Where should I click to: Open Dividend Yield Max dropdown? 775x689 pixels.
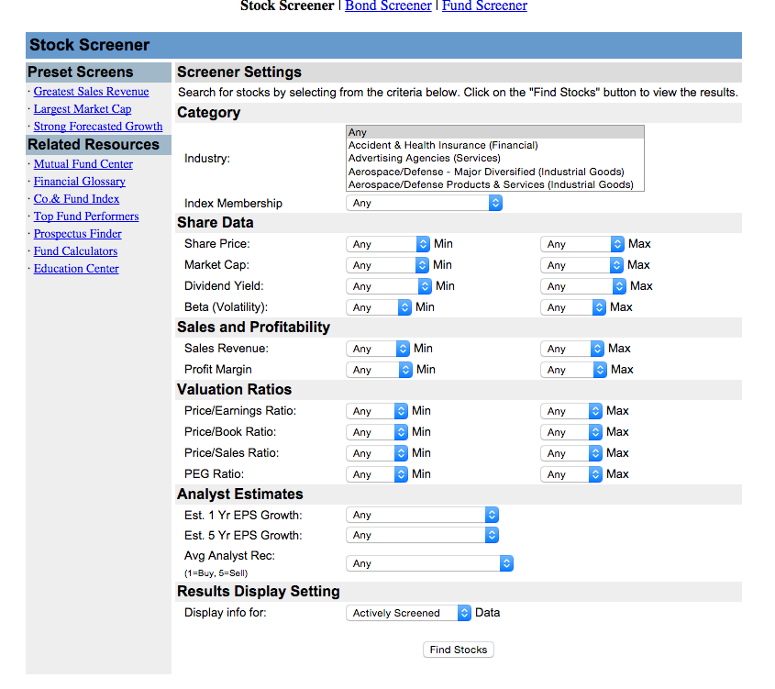tap(583, 286)
